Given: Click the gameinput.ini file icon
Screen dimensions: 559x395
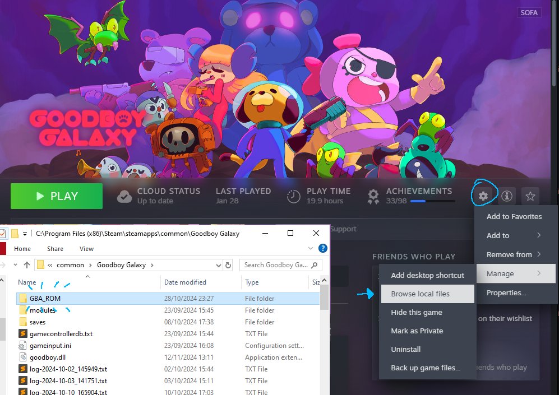Looking at the screenshot, I should pos(23,346).
